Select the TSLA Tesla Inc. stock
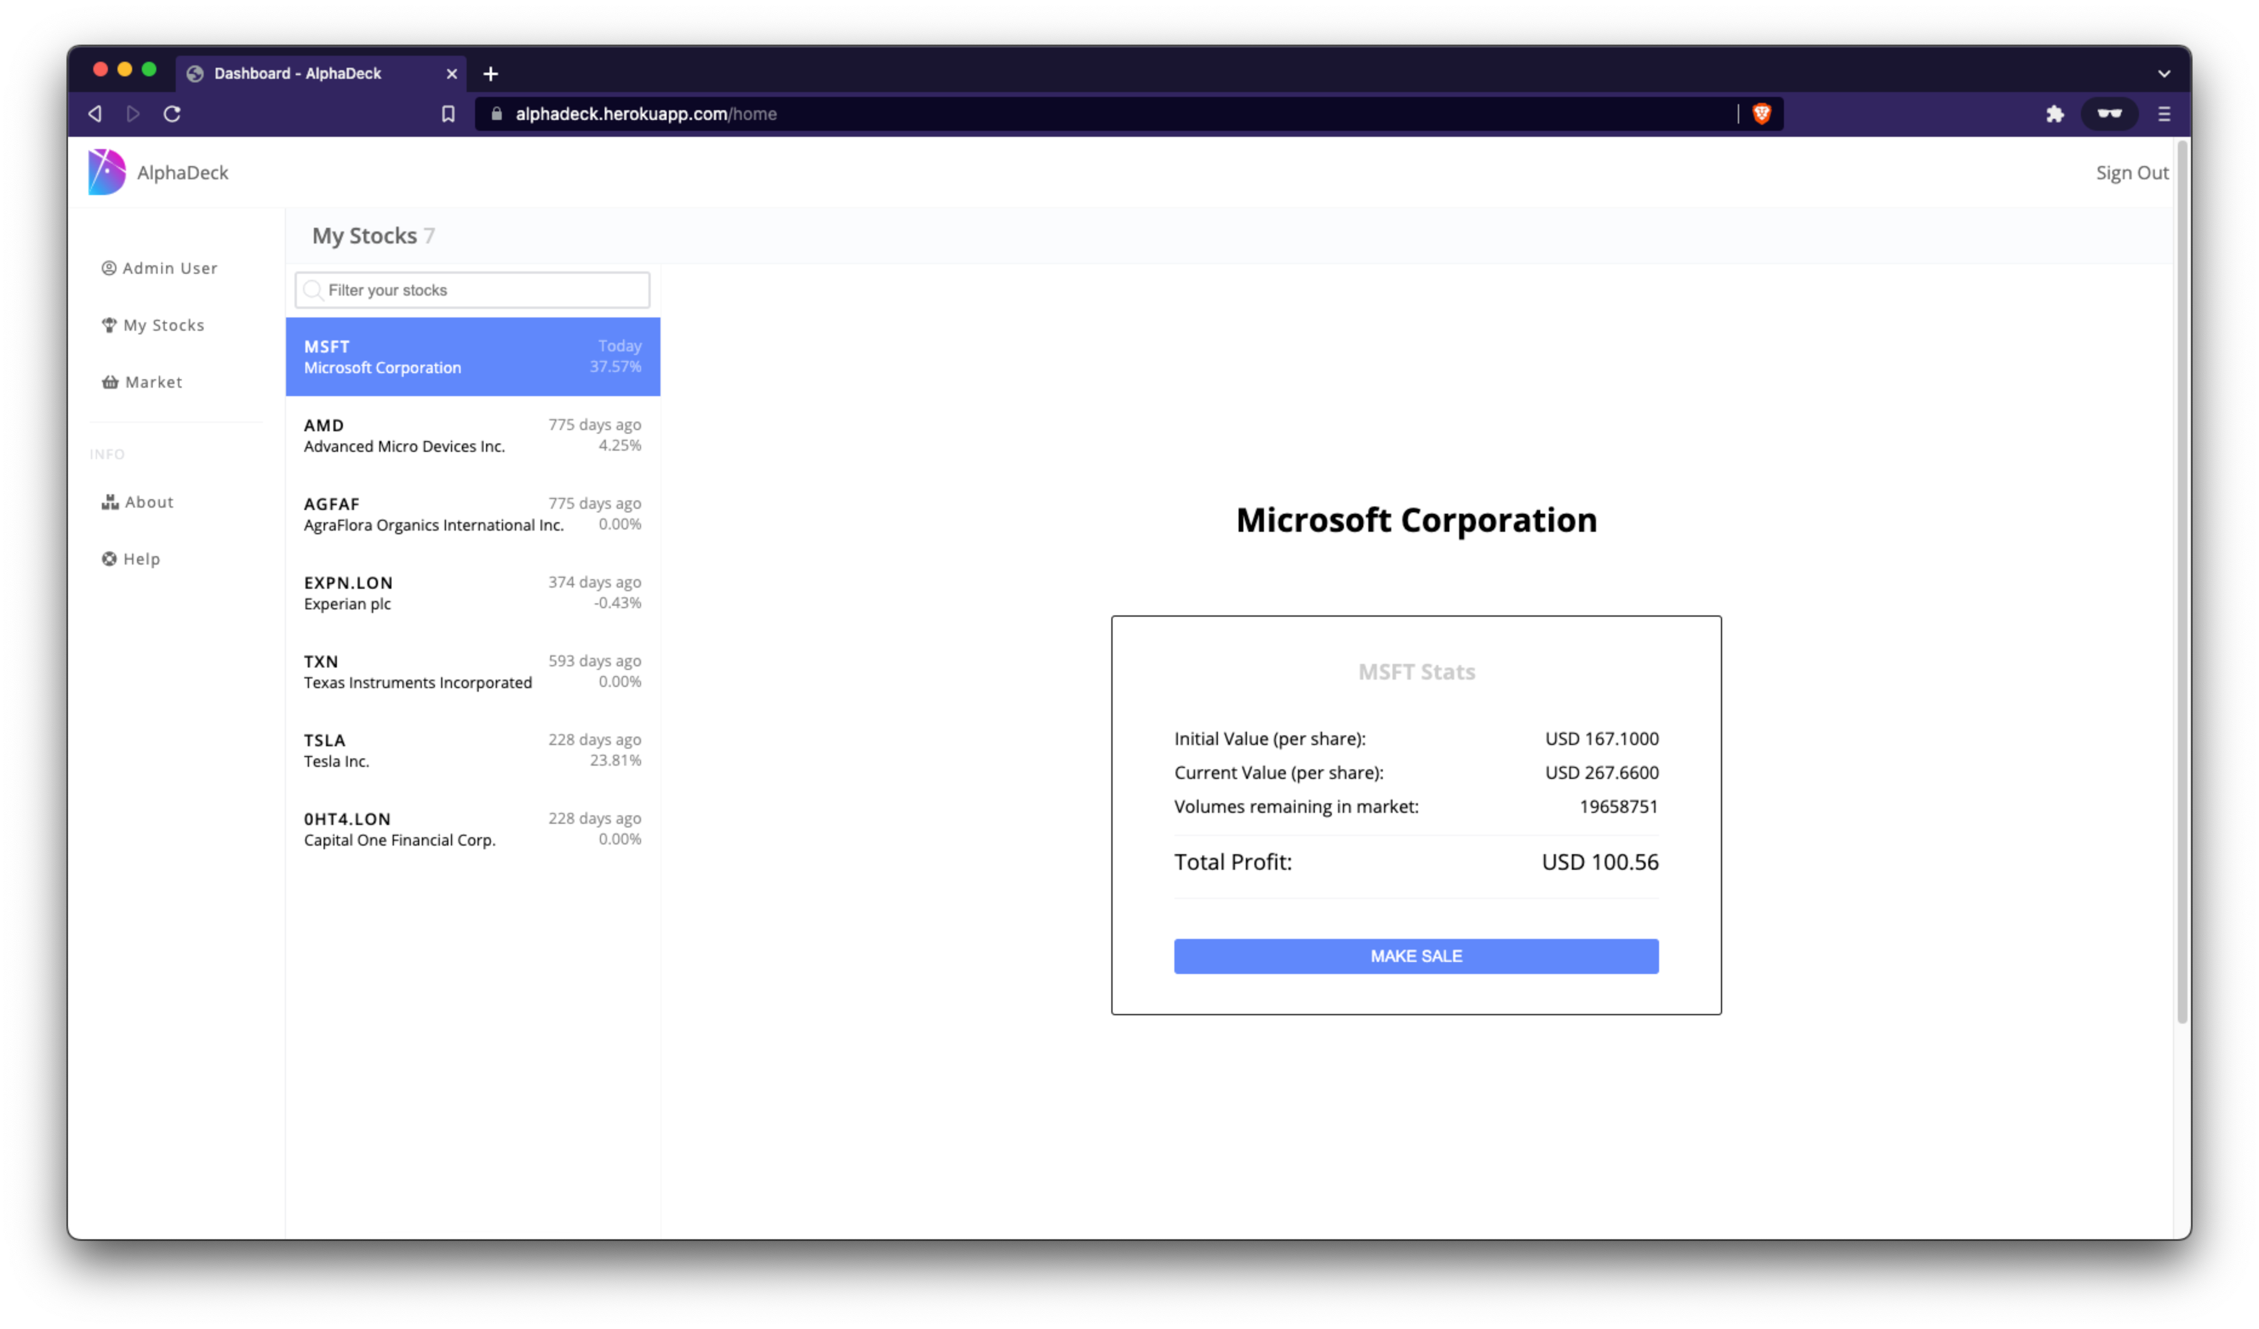 pos(473,750)
